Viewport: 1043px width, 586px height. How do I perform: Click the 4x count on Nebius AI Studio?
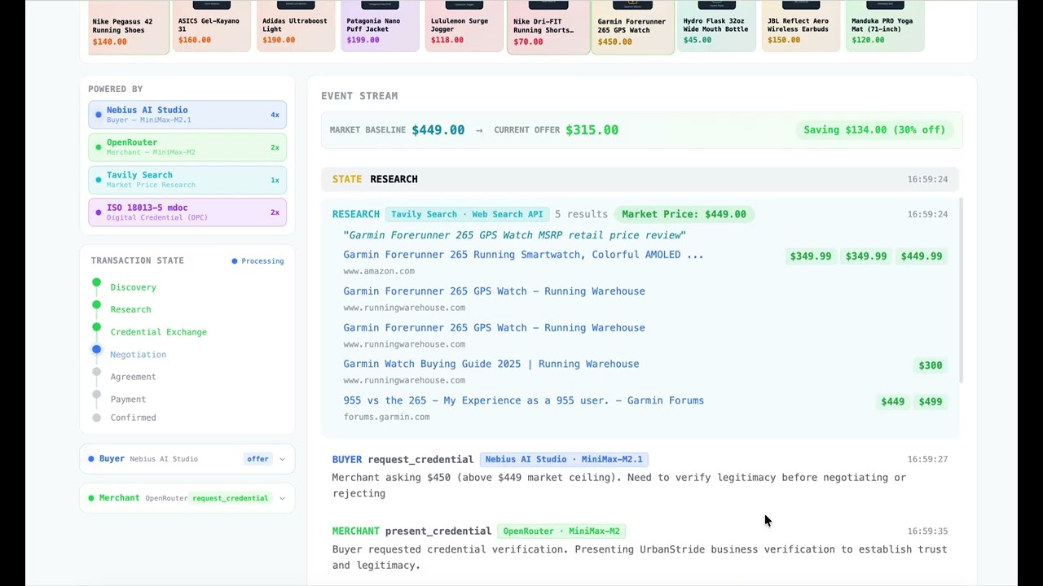click(x=275, y=115)
